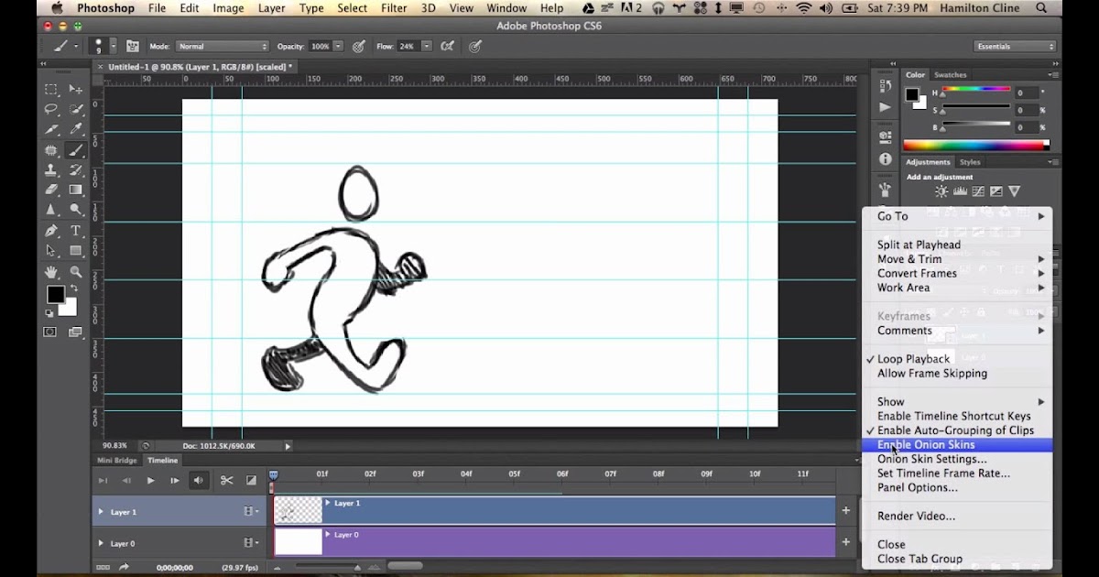1099x577 pixels.
Task: Play the timeline animation
Action: coord(150,481)
